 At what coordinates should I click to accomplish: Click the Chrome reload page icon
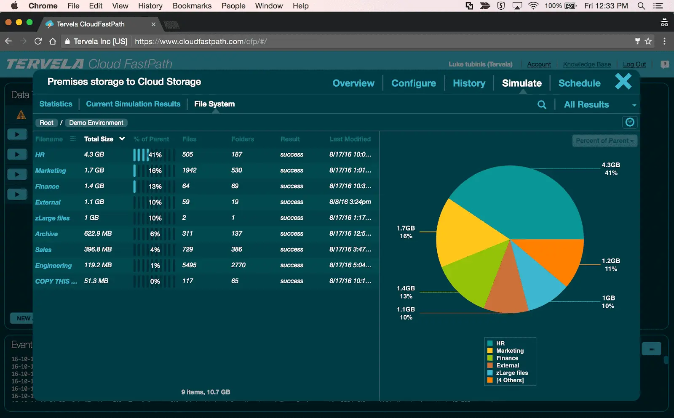click(38, 41)
